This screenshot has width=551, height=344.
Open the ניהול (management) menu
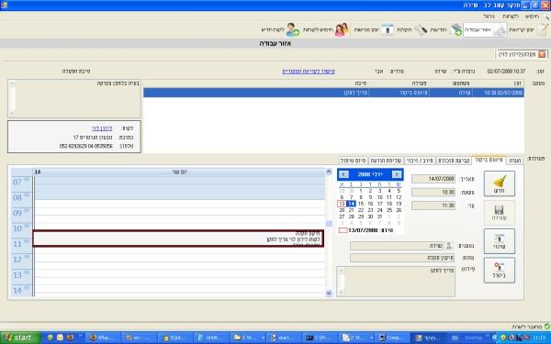click(x=489, y=17)
